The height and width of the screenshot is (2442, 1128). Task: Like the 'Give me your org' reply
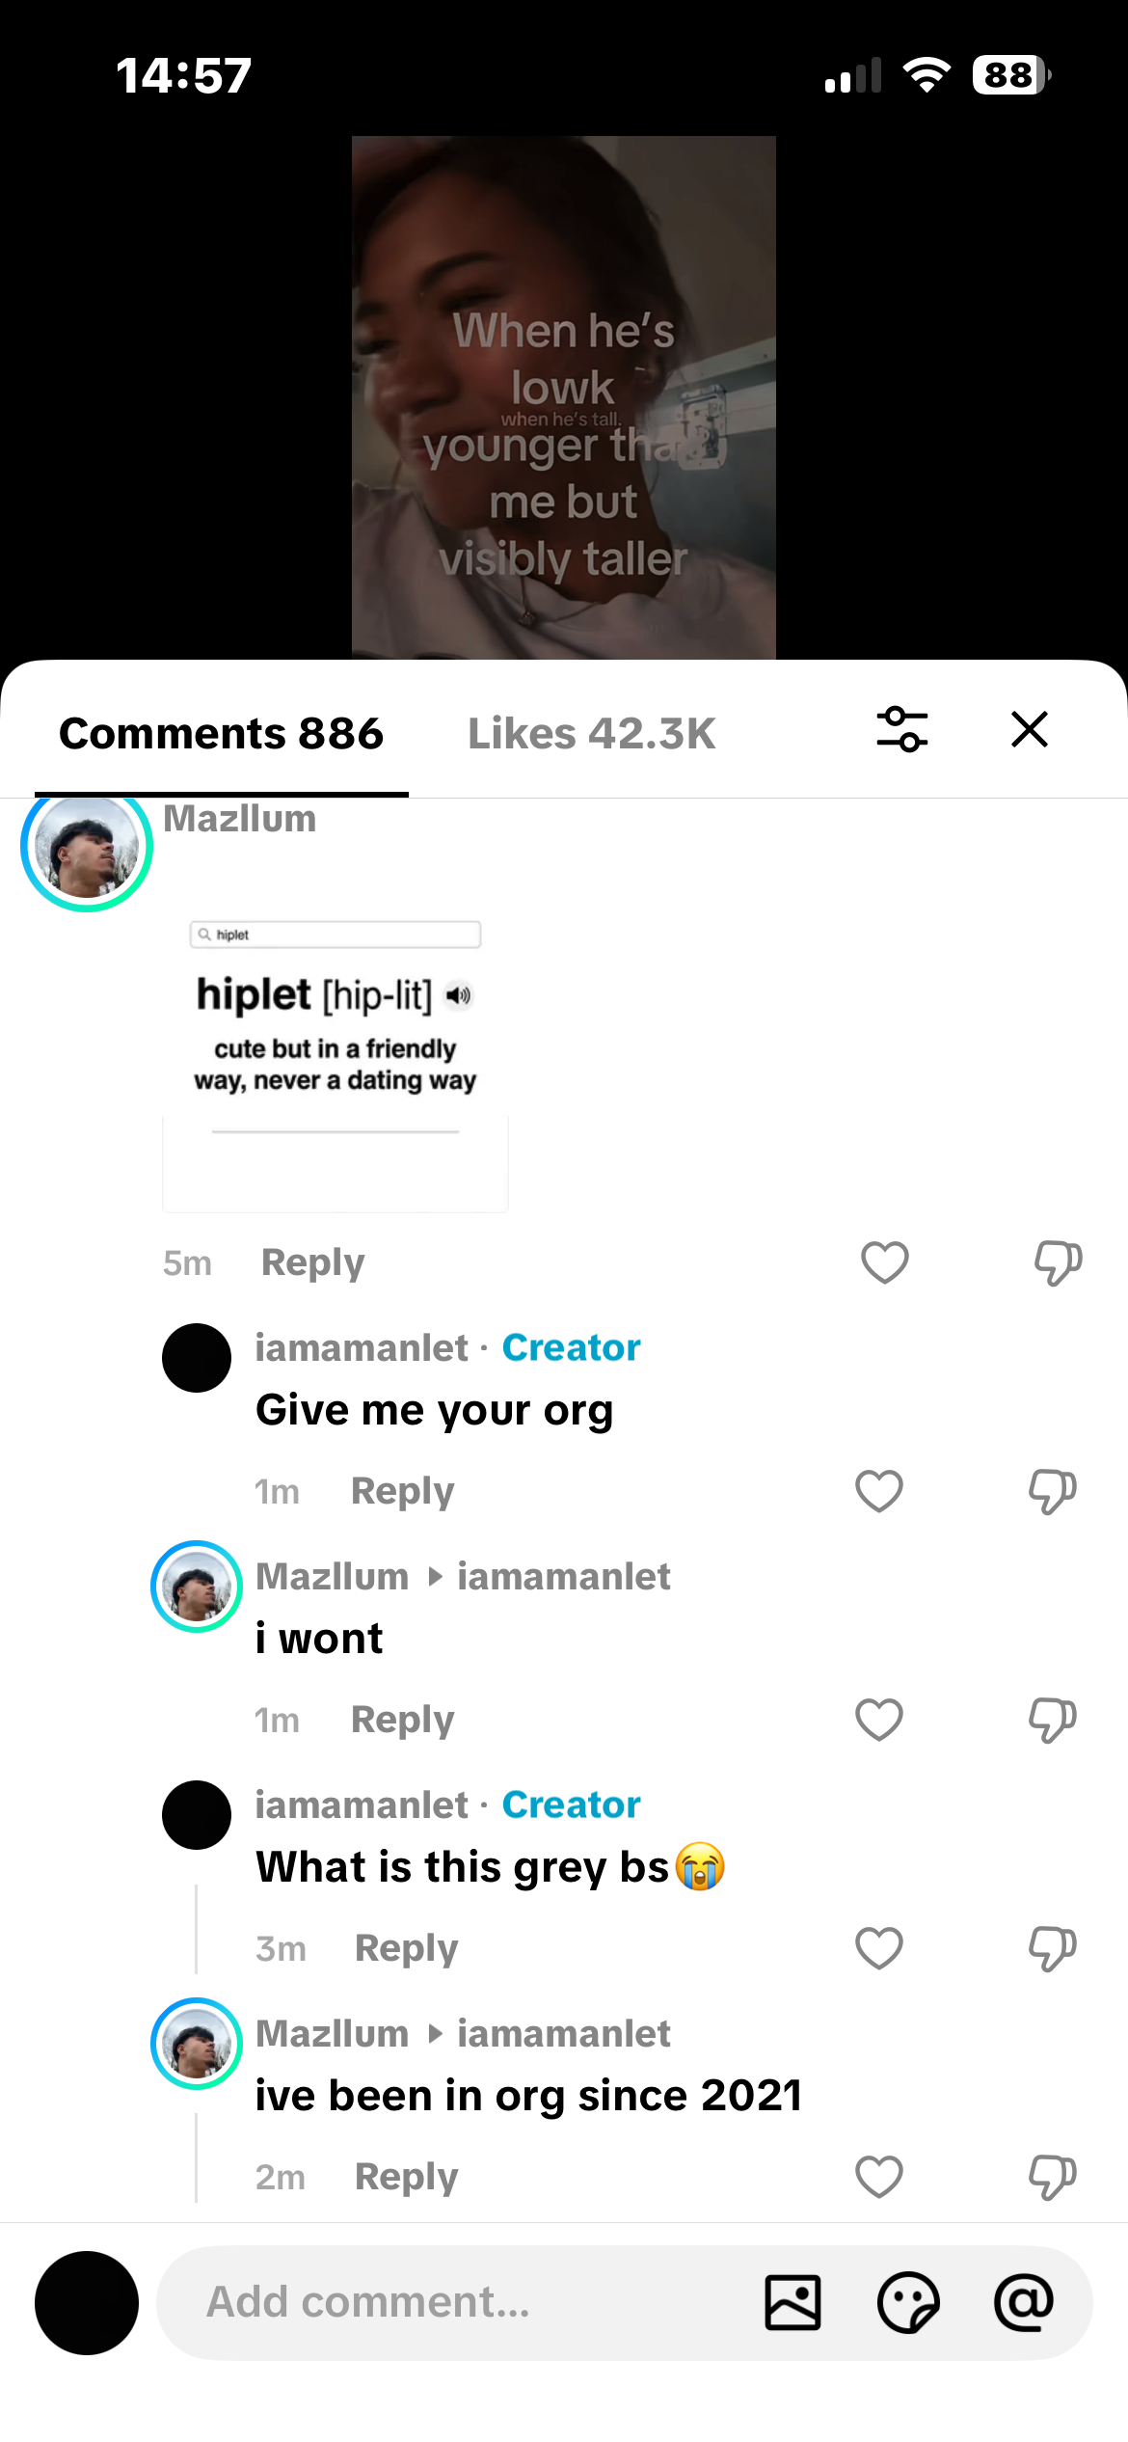coord(879,1491)
